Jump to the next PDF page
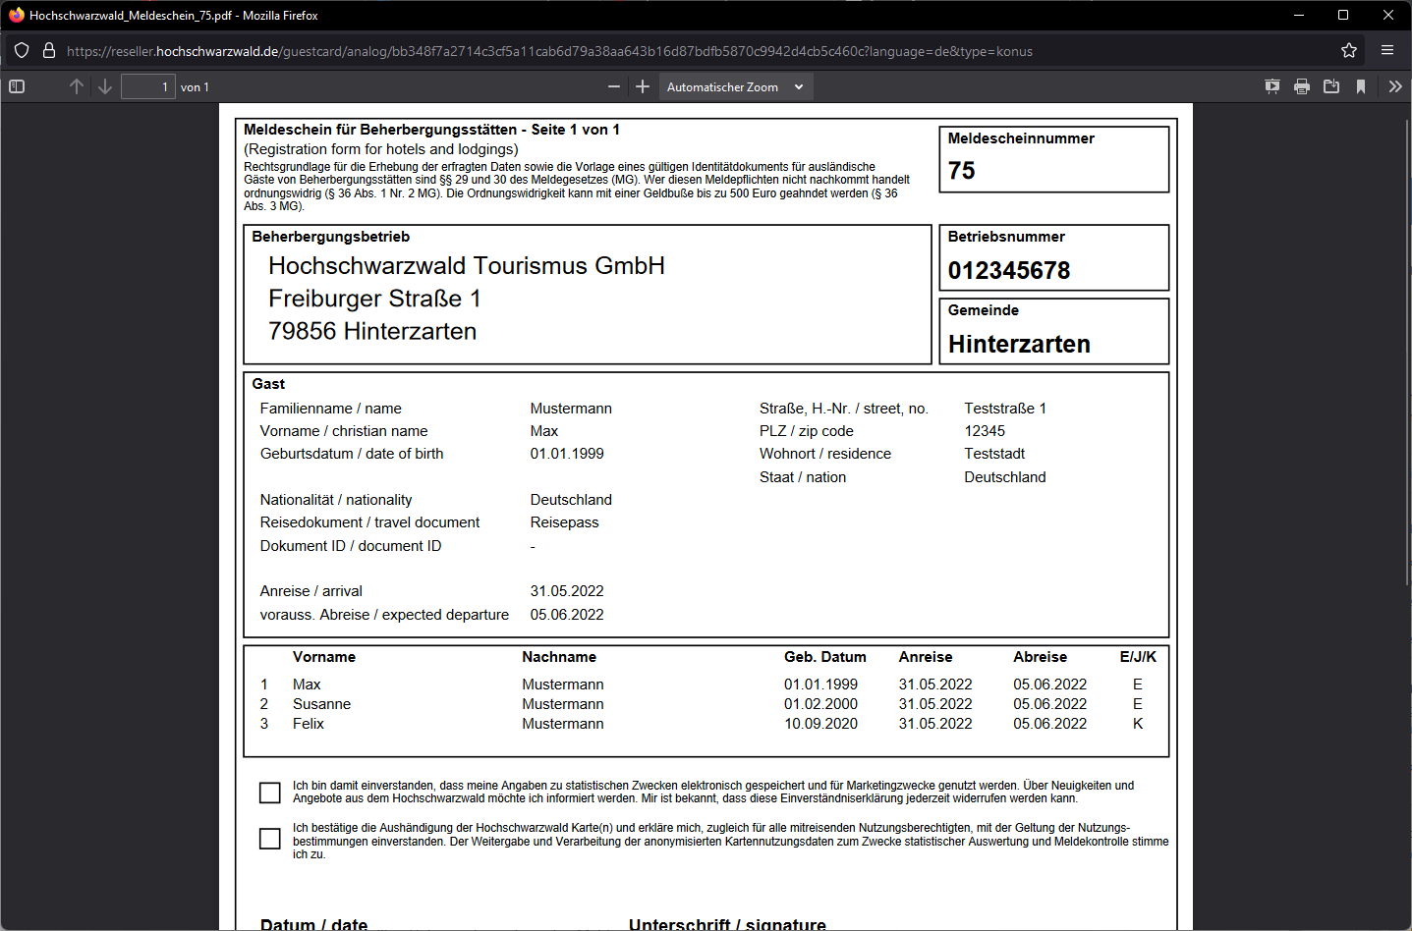The height and width of the screenshot is (931, 1412). [105, 86]
